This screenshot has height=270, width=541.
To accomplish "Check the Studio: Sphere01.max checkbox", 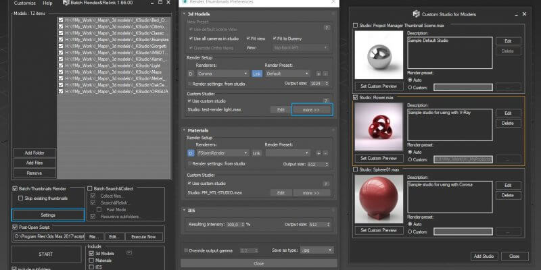I will point(356,169).
